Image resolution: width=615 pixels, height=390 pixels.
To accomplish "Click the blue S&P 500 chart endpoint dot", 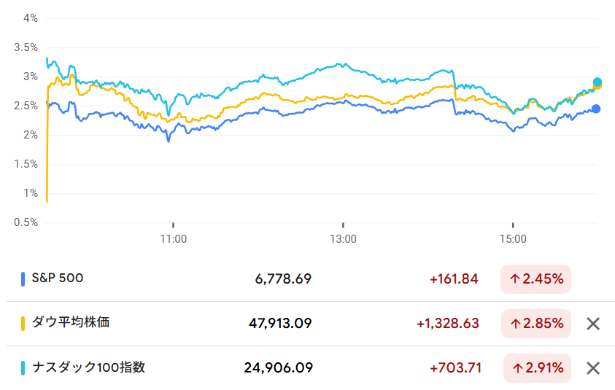I will (x=596, y=109).
